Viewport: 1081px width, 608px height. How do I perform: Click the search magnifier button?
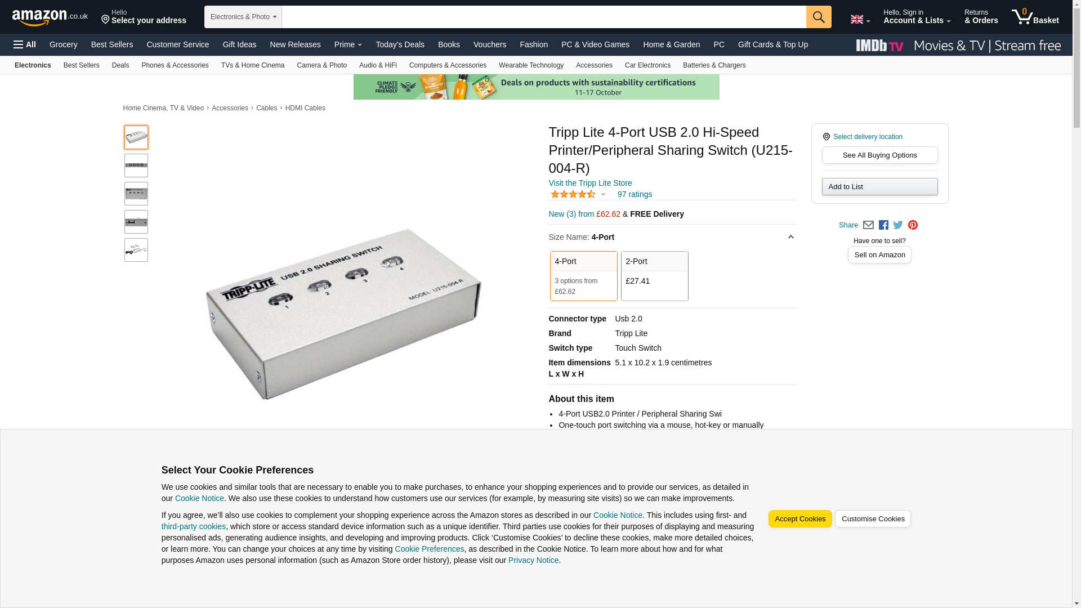click(818, 17)
